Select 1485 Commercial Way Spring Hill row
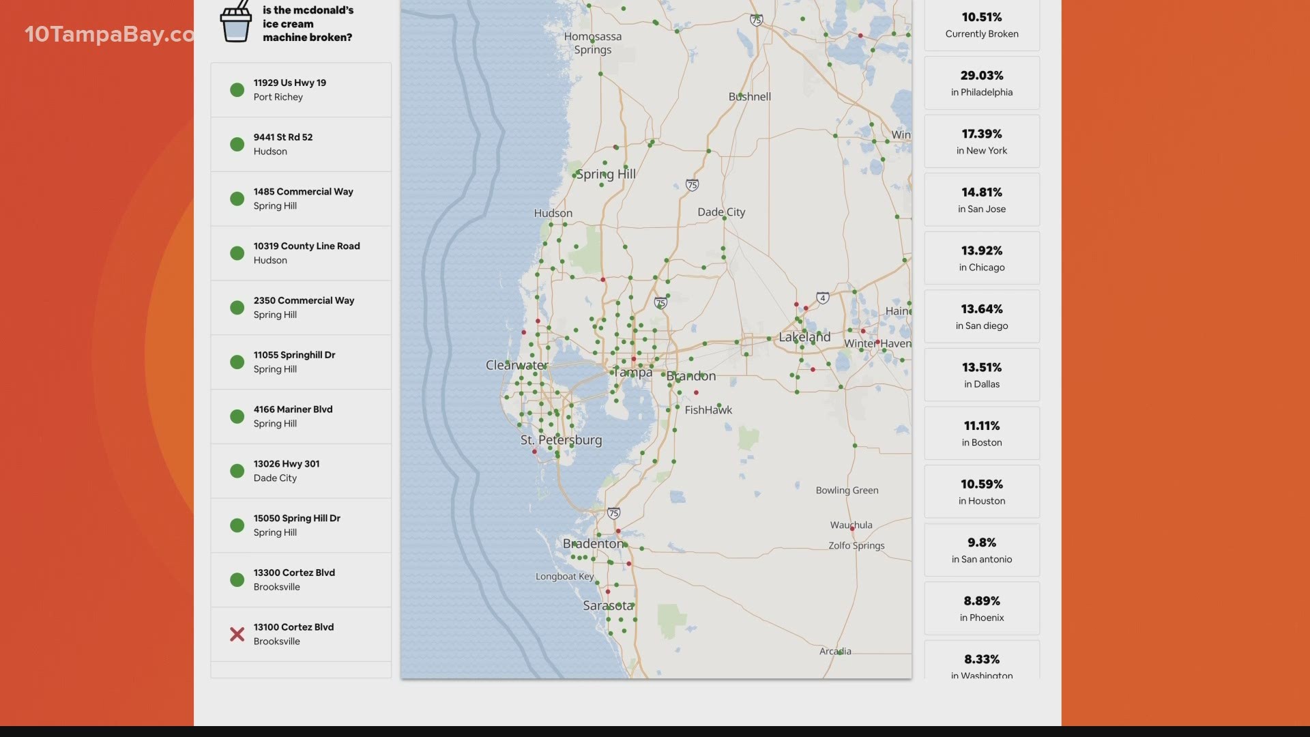1310x737 pixels. tap(301, 199)
